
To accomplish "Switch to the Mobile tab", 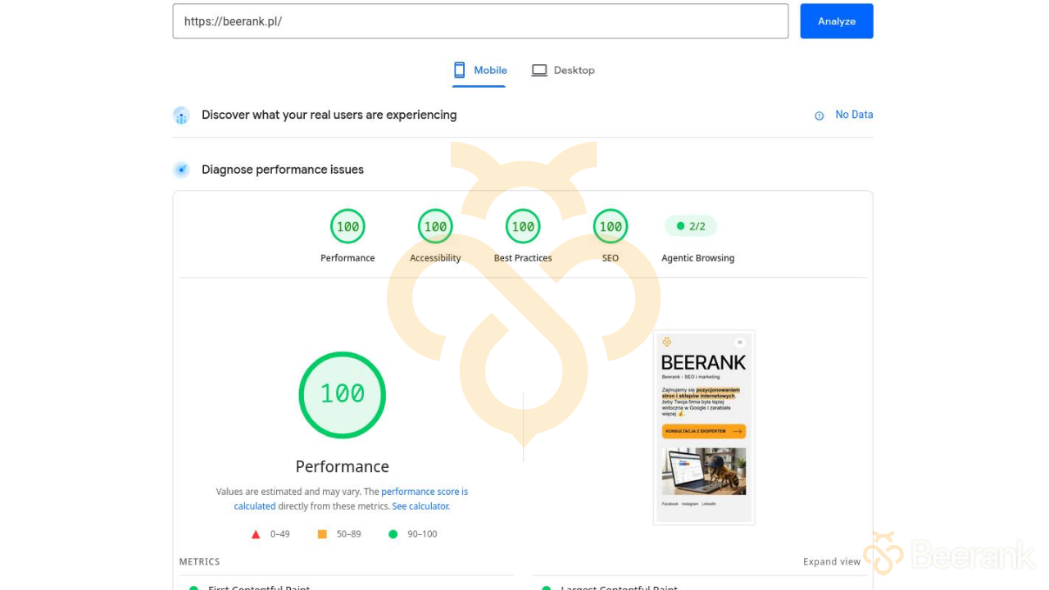I will click(x=480, y=70).
